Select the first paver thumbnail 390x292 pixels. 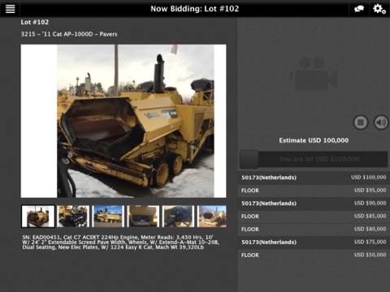click(38, 217)
